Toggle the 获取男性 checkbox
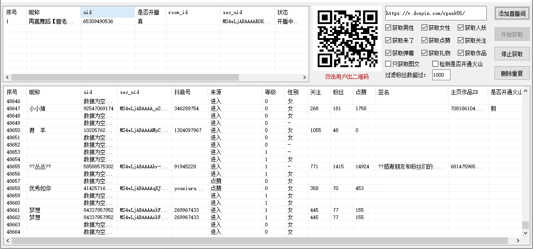The height and width of the screenshot is (249, 533). [388, 28]
